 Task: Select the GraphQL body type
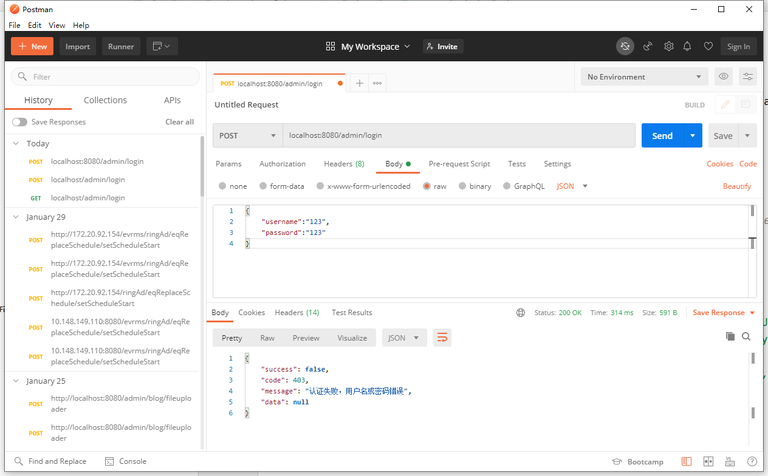[x=507, y=186]
